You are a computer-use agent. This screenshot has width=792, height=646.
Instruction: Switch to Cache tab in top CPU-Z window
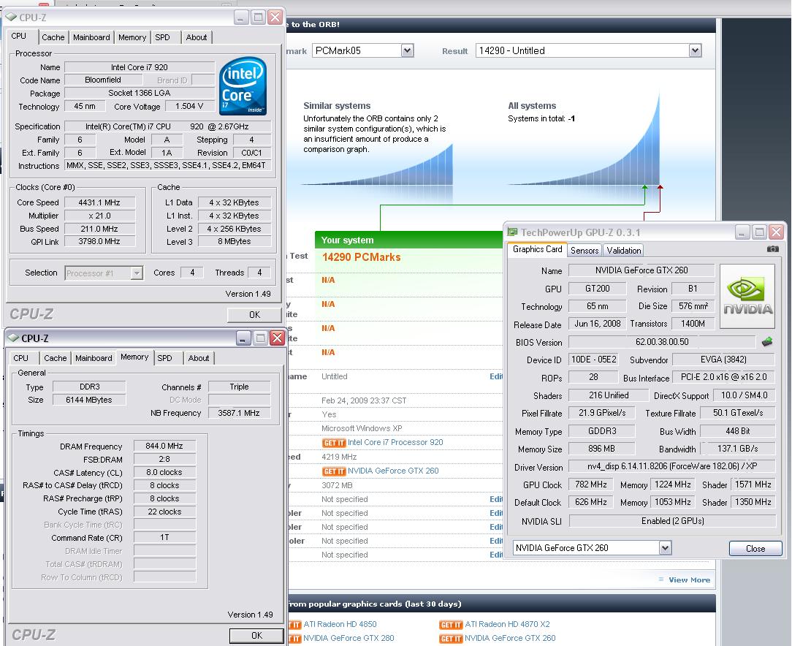(53, 37)
